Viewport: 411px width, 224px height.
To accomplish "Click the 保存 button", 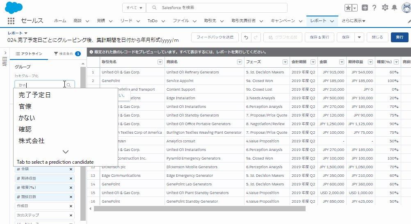I will click(x=346, y=37).
